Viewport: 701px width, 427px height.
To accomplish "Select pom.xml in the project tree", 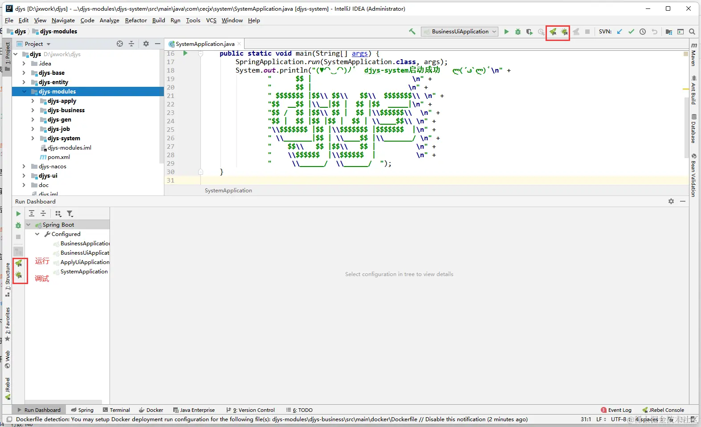I will click(x=59, y=157).
